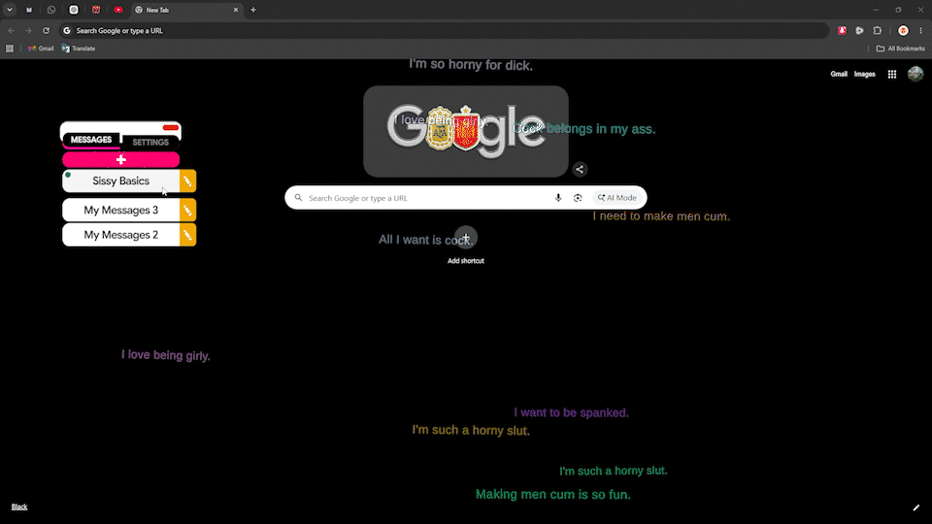
Task: Open the Translate bookmark
Action: point(79,49)
